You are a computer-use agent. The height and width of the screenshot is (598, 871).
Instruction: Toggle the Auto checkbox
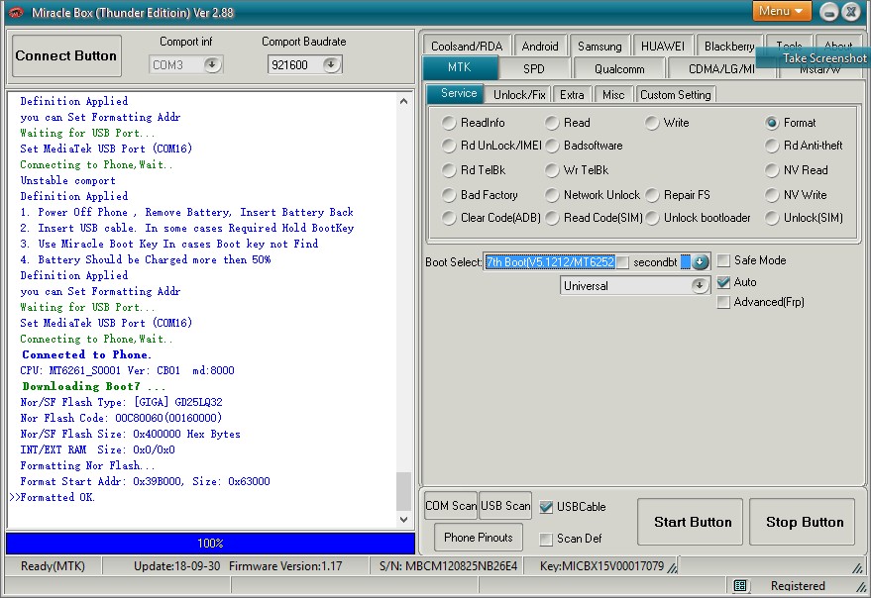coord(723,282)
